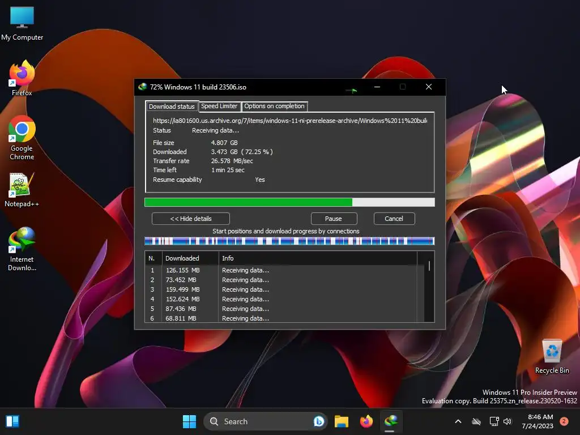580x435 pixels.
Task: Cancel the current download
Action: 394,219
